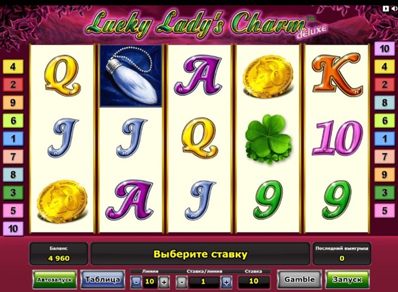The image size is (398, 292).
Task: Click the gold coin on the first reel
Action: click(62, 200)
